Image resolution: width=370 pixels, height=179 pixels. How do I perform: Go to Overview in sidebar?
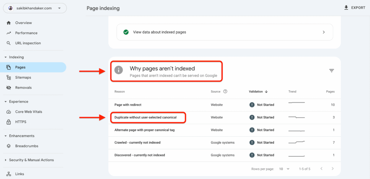[x=23, y=23]
